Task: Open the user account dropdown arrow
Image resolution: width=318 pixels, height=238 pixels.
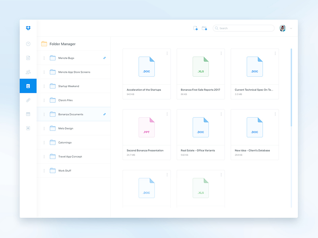Action: tap(291, 29)
